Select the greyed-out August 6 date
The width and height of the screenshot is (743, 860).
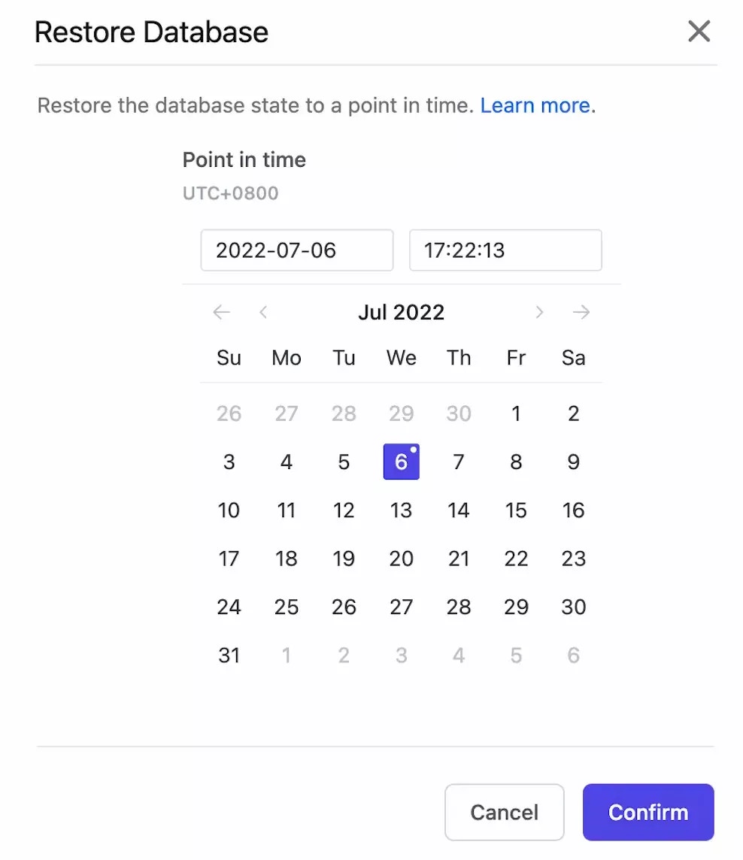[573, 655]
